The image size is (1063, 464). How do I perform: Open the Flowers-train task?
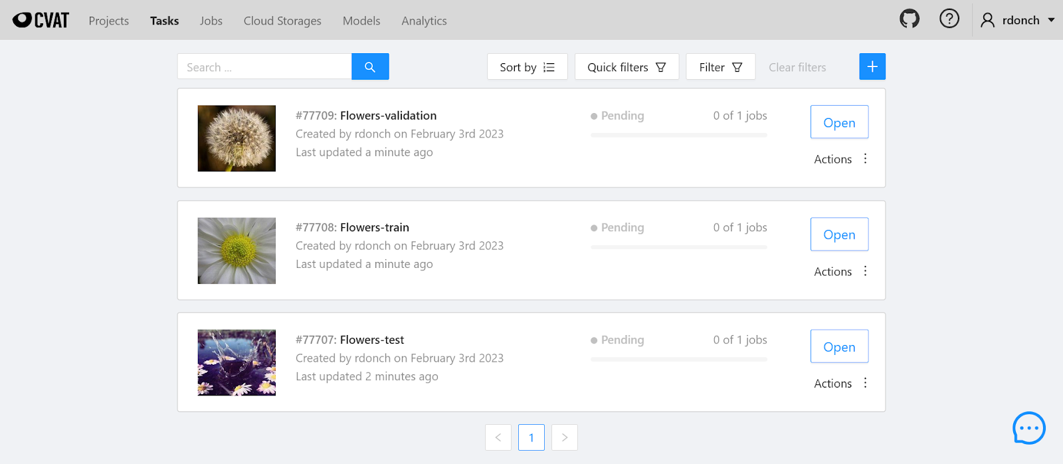coord(839,234)
